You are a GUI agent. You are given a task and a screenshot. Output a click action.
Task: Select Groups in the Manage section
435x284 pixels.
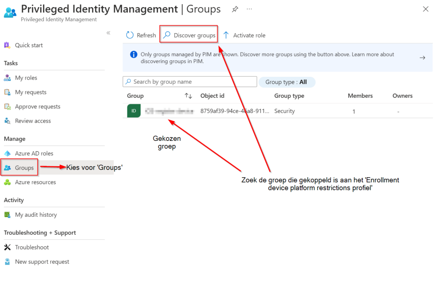pos(24,168)
